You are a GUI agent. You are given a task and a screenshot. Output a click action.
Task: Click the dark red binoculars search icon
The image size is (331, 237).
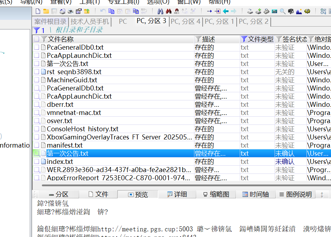coord(169,11)
